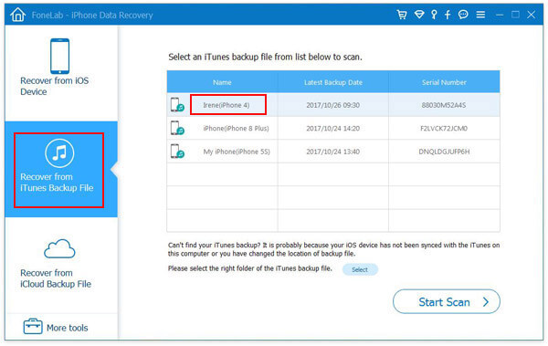548x346 pixels.
Task: Click the cloud iCloud icon
Action: [59, 249]
